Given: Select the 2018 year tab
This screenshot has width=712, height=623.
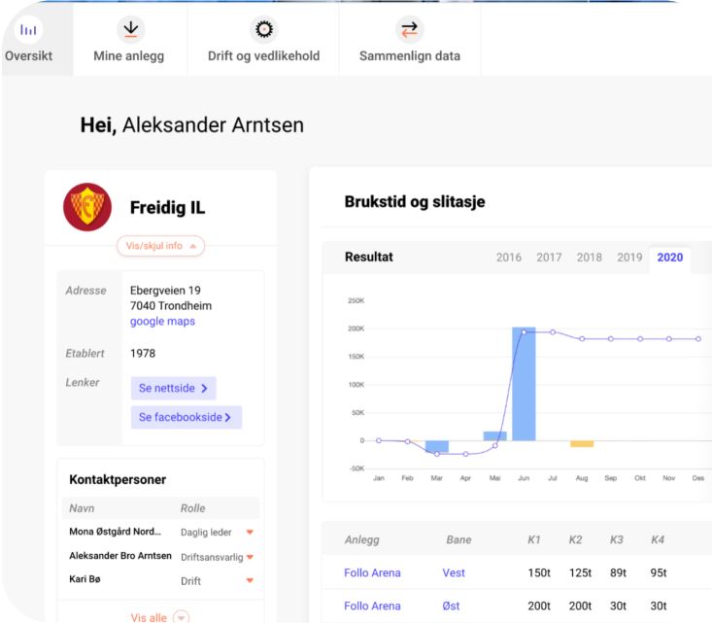Looking at the screenshot, I should pyautogui.click(x=590, y=258).
